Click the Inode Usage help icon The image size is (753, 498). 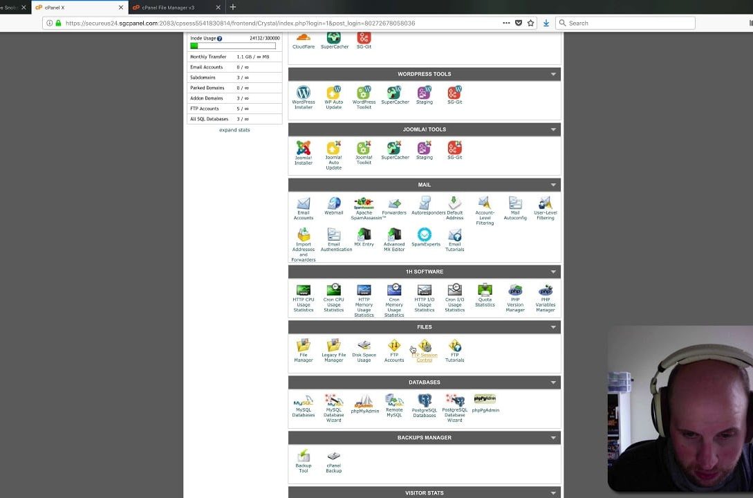[x=219, y=39]
